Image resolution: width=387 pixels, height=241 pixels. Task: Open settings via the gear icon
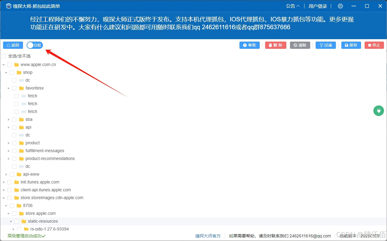(340, 6)
